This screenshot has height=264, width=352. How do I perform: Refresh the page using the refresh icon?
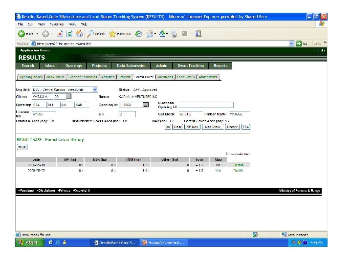69,34
